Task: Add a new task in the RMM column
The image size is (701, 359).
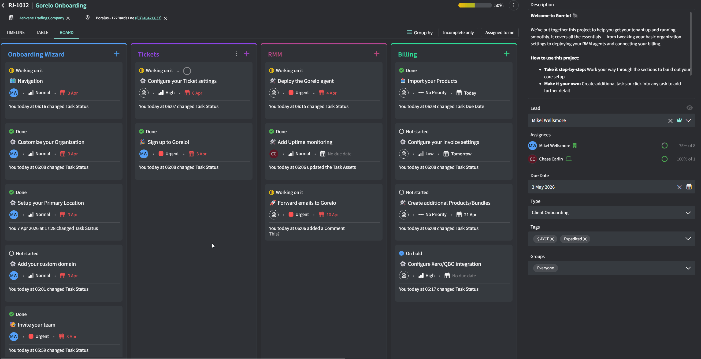Action: pyautogui.click(x=376, y=54)
